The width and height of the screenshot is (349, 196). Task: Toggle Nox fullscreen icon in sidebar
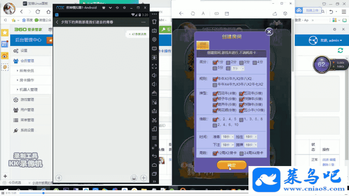tap(154, 66)
